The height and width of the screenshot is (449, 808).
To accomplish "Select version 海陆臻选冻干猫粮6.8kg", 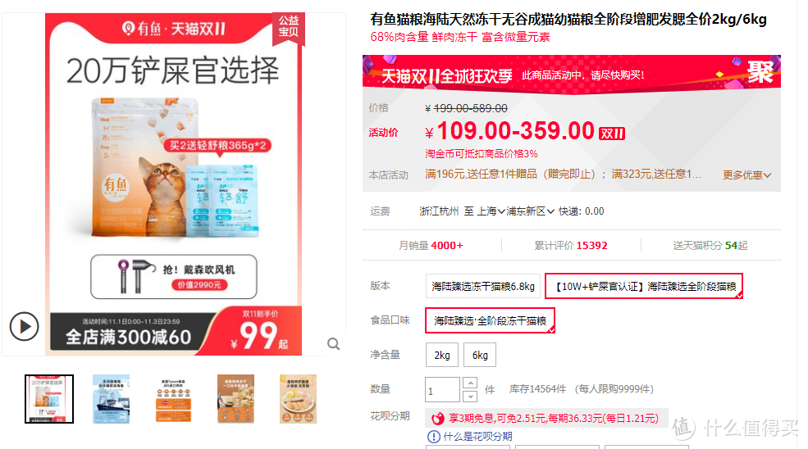I will pos(483,286).
